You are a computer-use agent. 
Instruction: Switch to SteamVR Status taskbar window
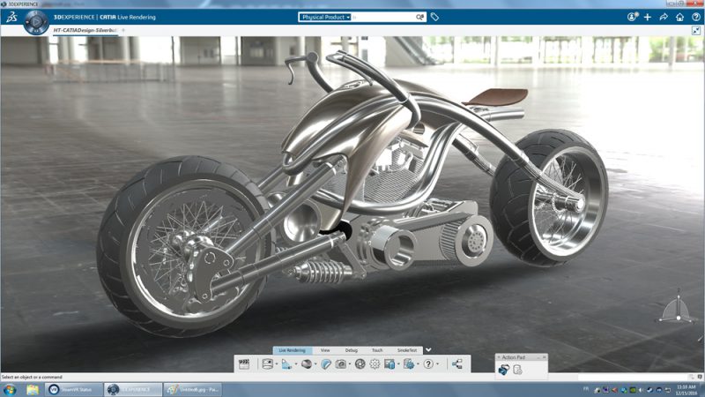tap(74, 390)
